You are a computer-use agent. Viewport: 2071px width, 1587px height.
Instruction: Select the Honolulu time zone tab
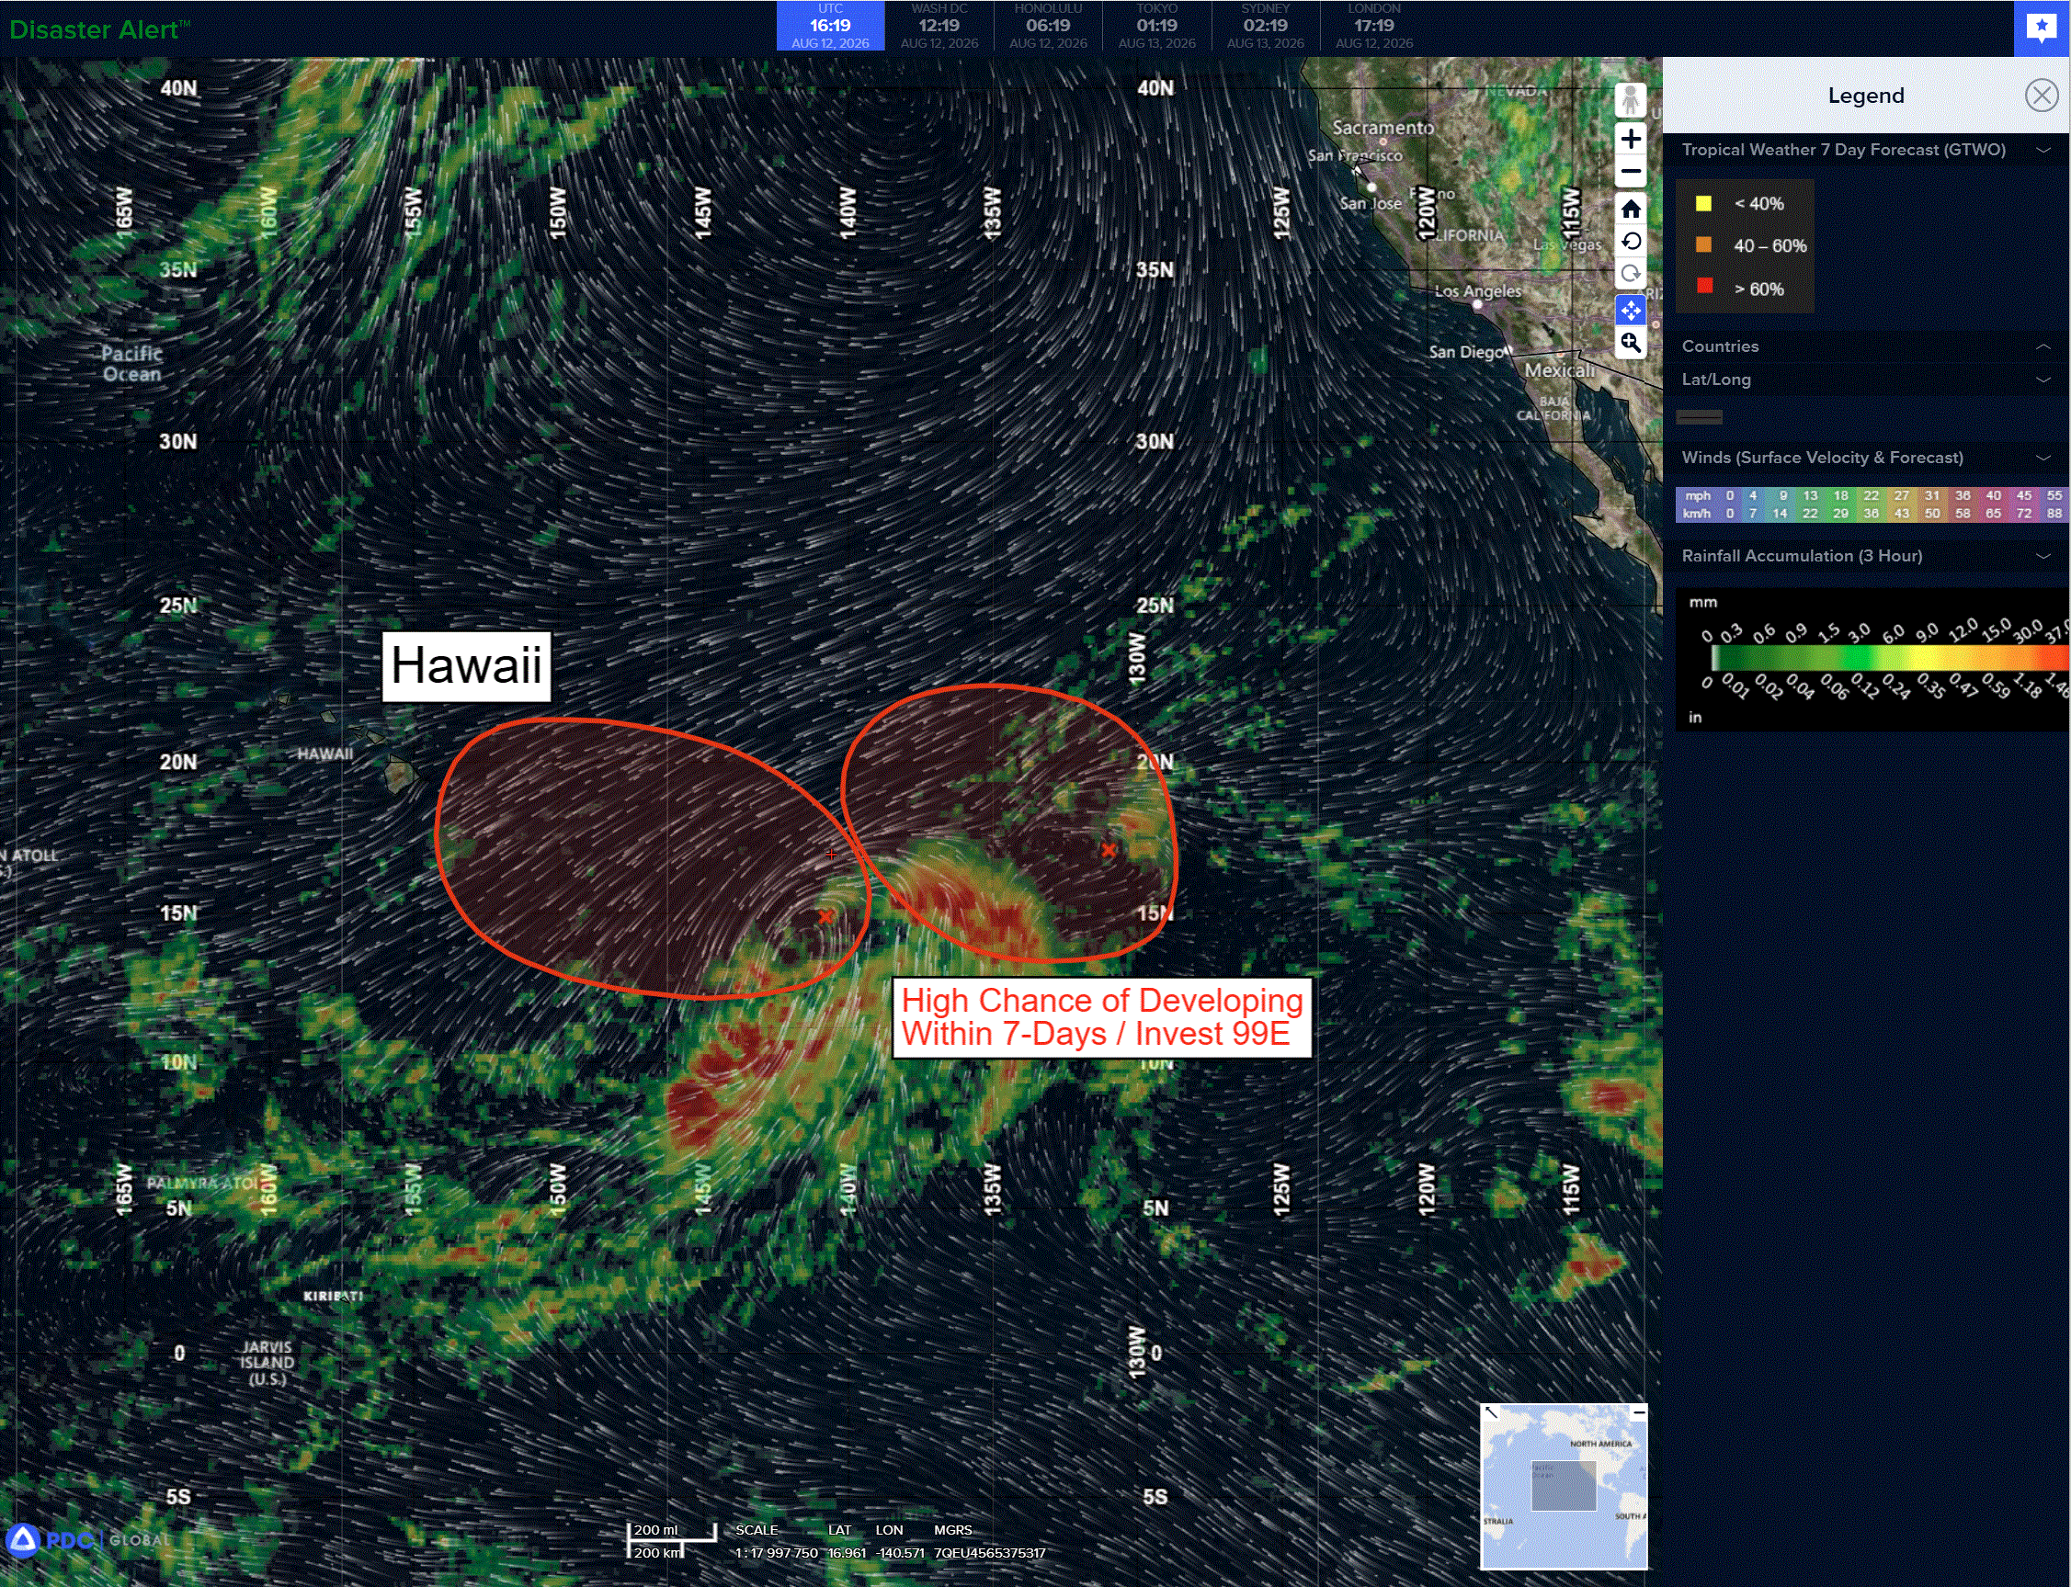pos(1048,26)
